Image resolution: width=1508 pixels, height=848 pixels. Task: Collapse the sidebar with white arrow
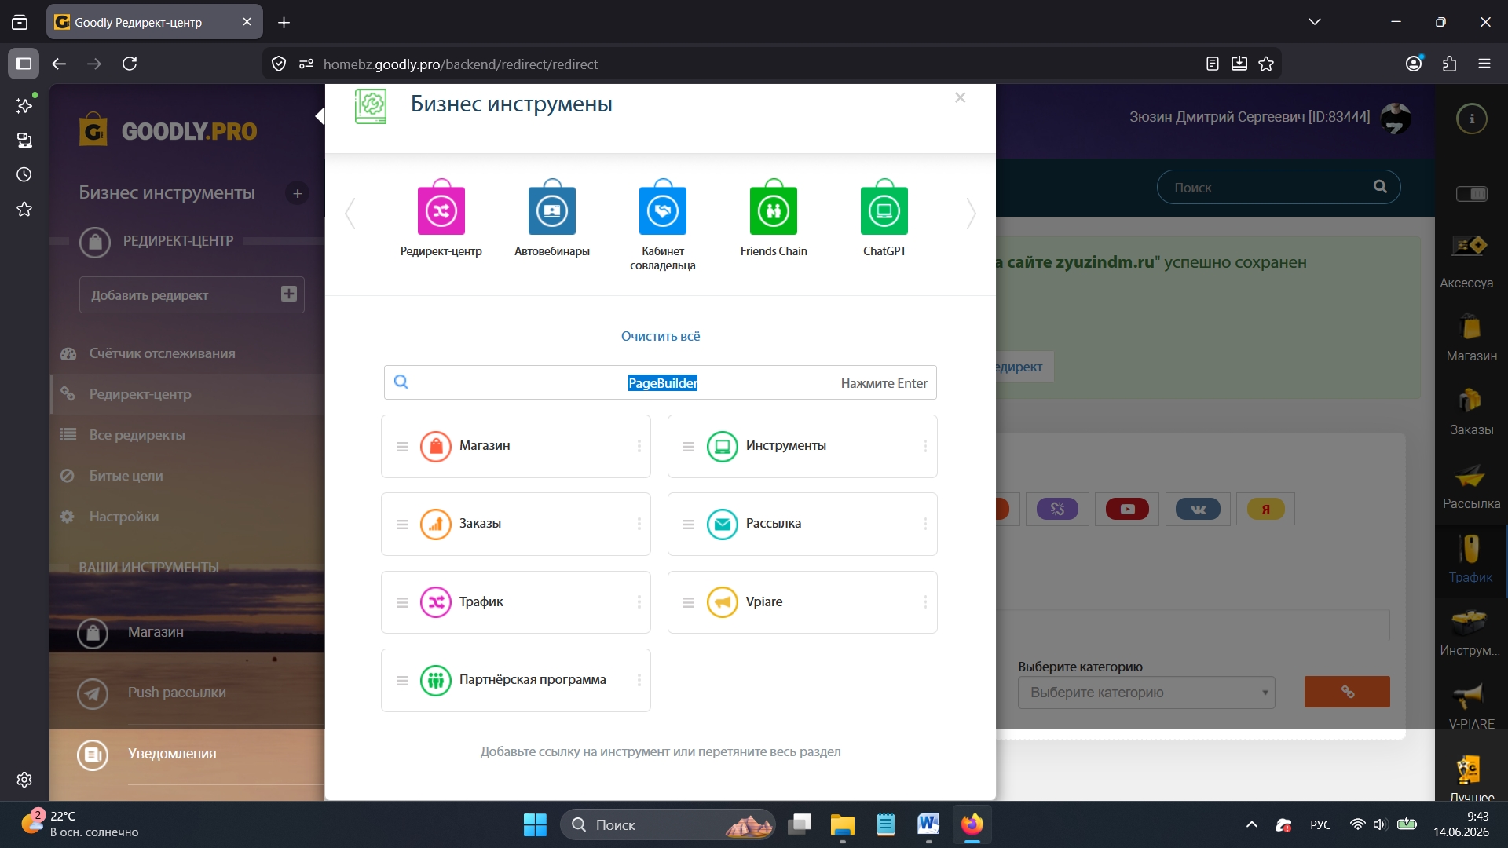click(x=320, y=116)
